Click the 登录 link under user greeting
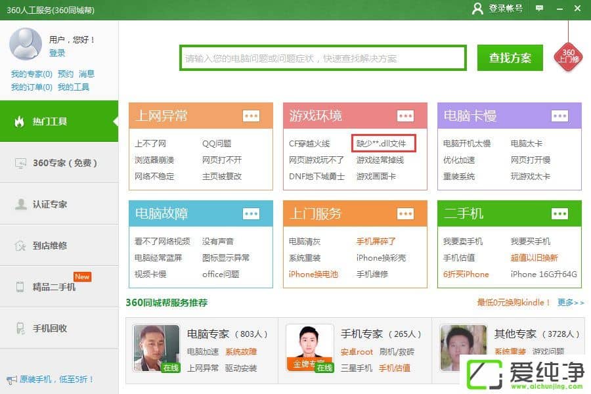This screenshot has width=591, height=394. pyautogui.click(x=57, y=53)
